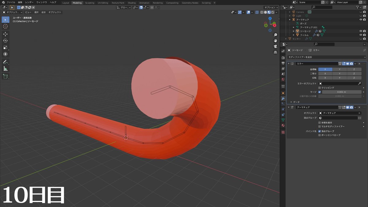368x207 pixels.
Task: Open the Options dropdown
Action: coord(271,7)
